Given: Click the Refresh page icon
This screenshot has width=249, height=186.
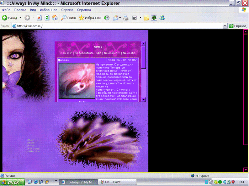Looking at the screenshot, I should tap(47, 18).
